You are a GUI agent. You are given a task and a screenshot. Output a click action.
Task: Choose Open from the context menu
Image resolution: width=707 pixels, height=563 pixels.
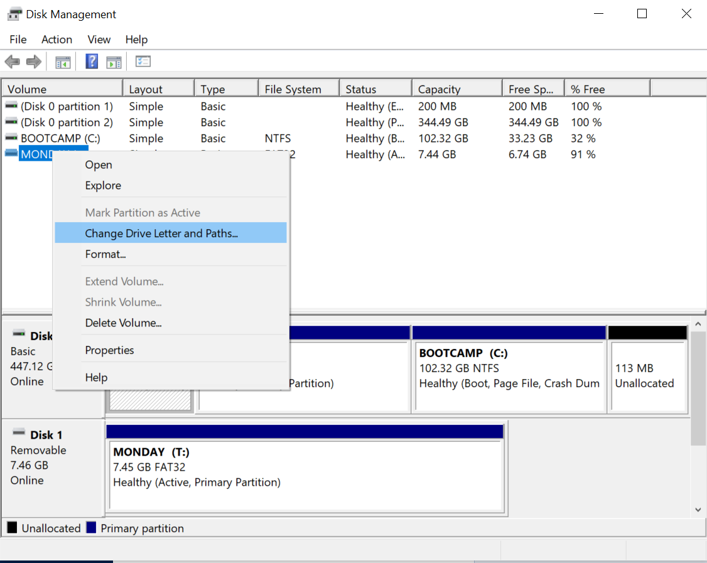tap(170, 164)
